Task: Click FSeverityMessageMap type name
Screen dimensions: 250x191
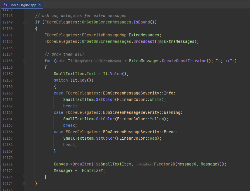Action: [104, 35]
